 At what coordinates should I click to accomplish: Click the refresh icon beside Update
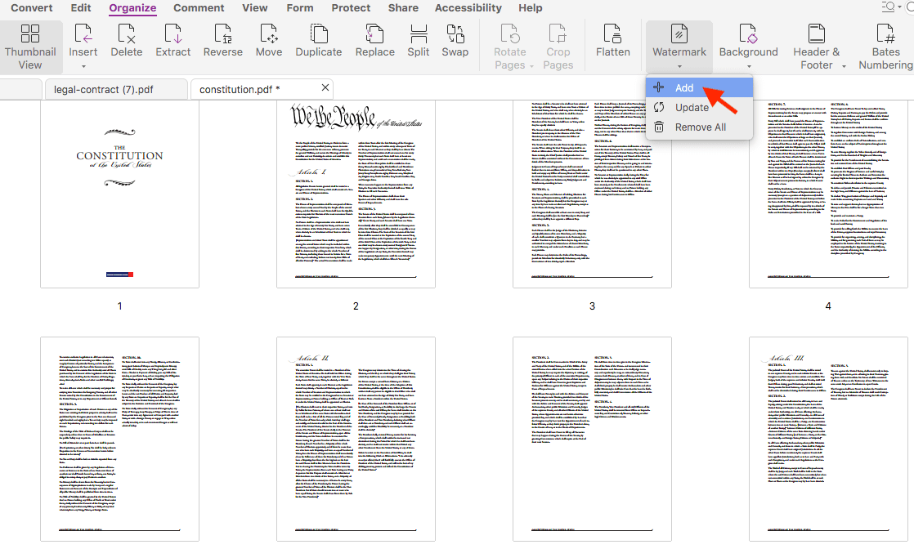pos(659,107)
